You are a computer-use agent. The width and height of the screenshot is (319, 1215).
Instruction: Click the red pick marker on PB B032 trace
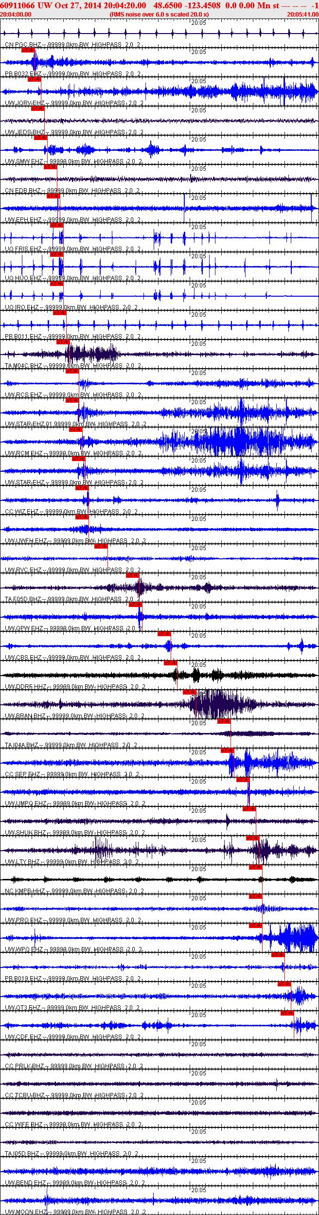pos(28,50)
